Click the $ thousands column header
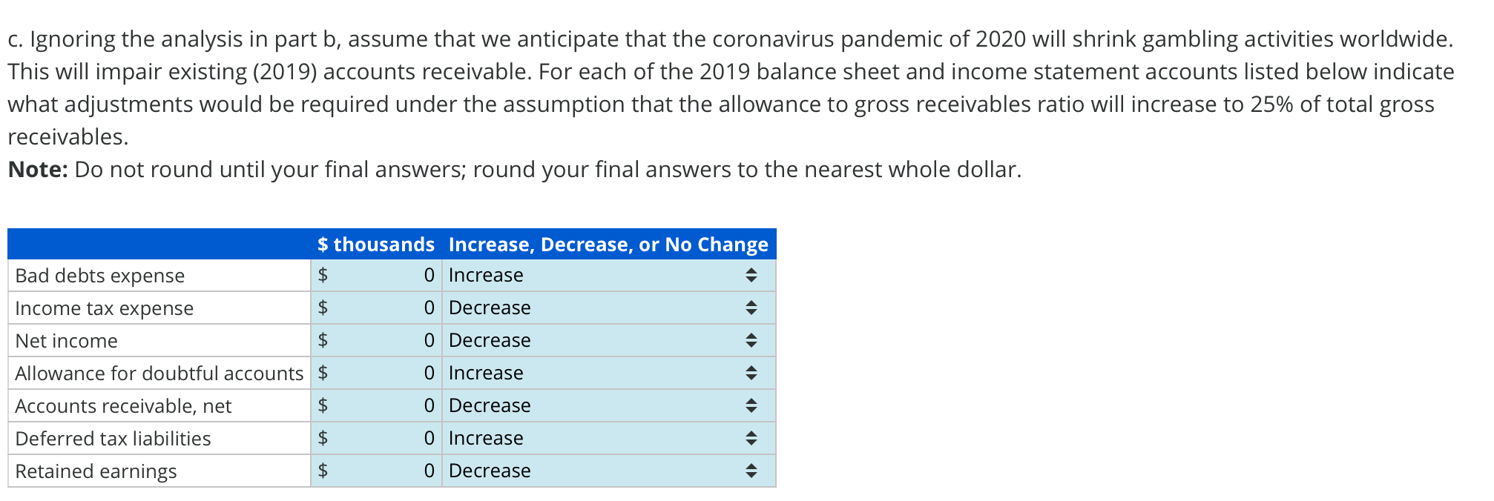Image resolution: width=1494 pixels, height=501 pixels. click(x=375, y=244)
